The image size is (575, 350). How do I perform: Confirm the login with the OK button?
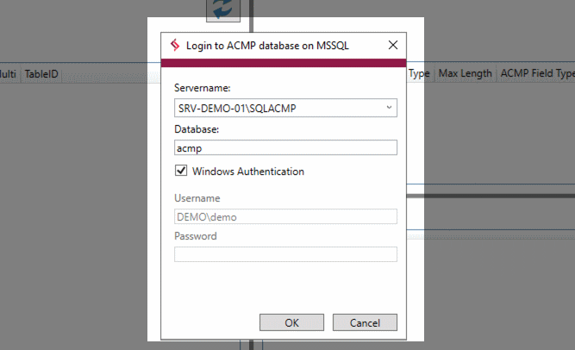pos(291,322)
